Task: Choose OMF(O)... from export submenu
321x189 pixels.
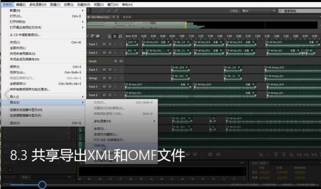Action: [x=121, y=145]
